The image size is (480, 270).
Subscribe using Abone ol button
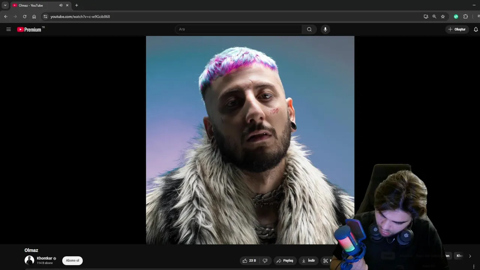click(x=72, y=261)
